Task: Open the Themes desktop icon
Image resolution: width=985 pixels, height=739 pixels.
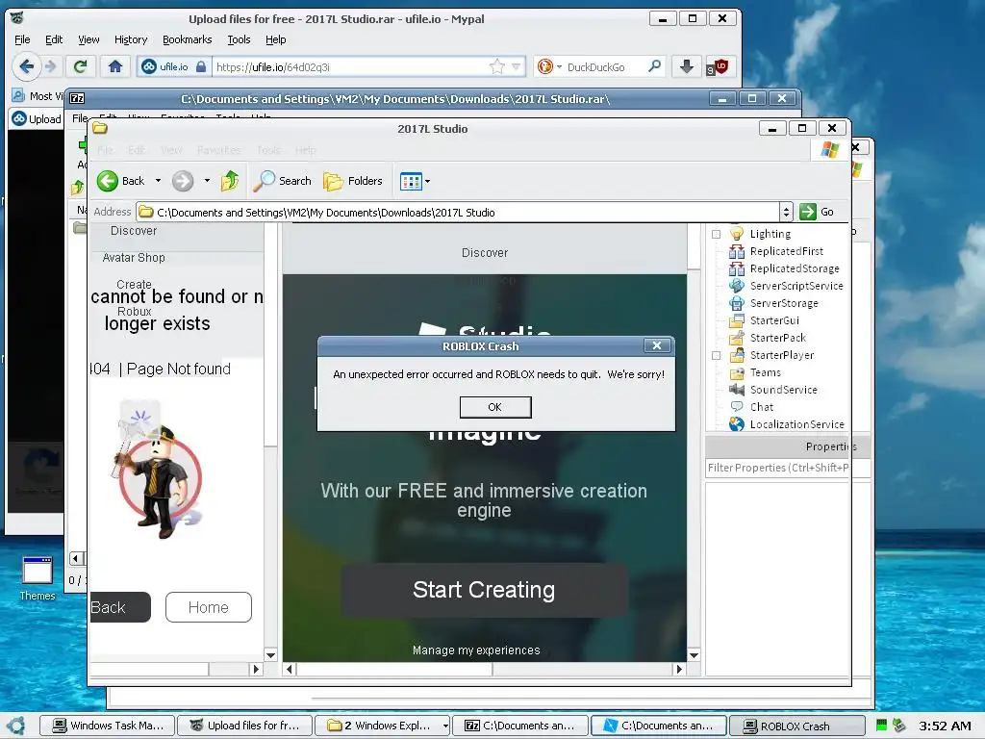Action: point(38,578)
